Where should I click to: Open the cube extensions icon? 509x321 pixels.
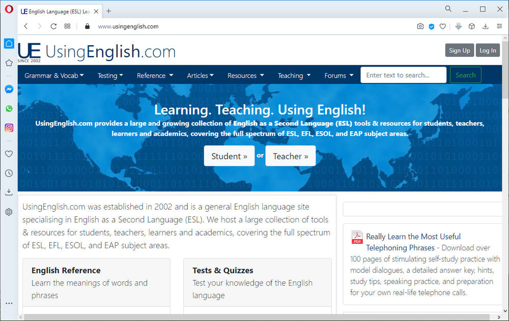coord(472,26)
